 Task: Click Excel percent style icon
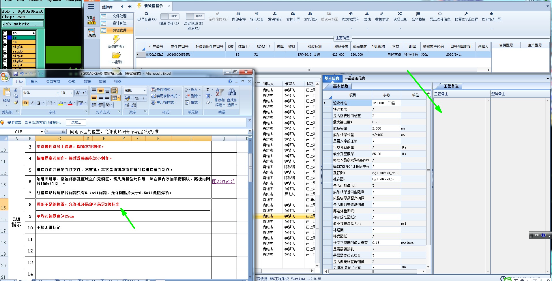point(137,98)
